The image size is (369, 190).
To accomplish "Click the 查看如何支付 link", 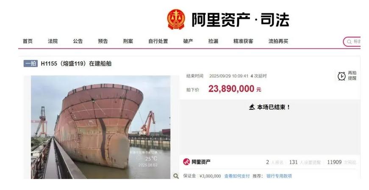I will click(x=237, y=176).
